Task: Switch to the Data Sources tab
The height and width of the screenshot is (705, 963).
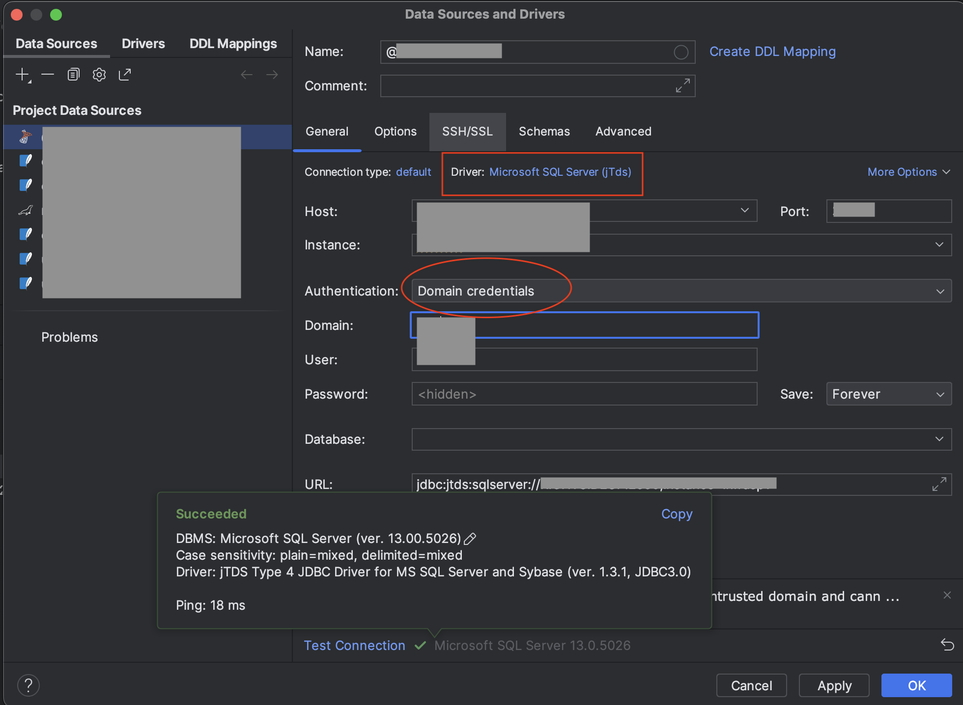Action: coord(57,44)
